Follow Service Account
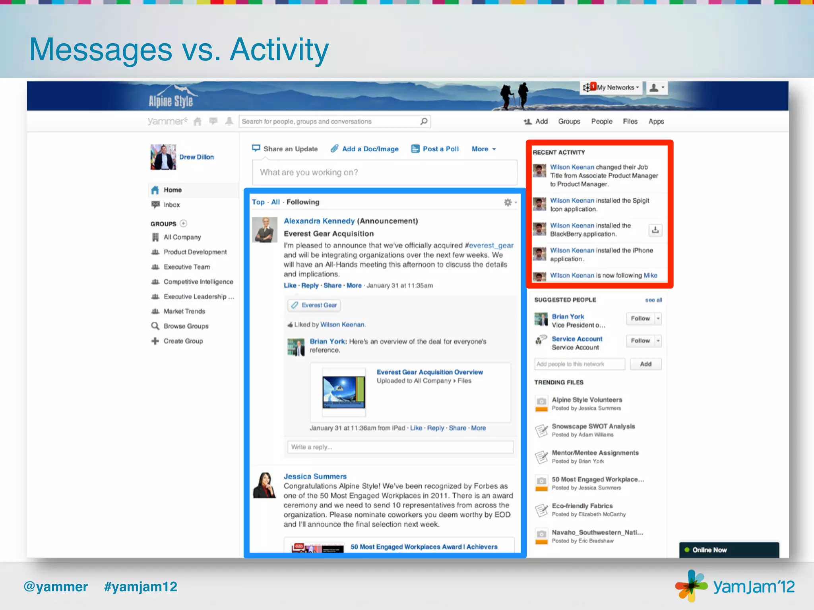Screen dimensions: 814x610 click(x=640, y=341)
